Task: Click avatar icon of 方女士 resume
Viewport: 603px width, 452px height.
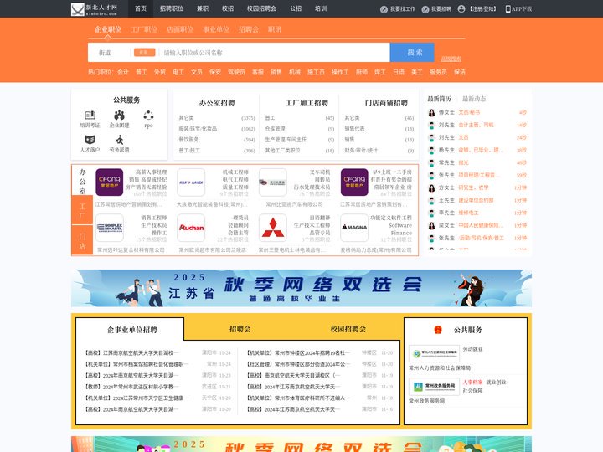Action: pos(431,188)
